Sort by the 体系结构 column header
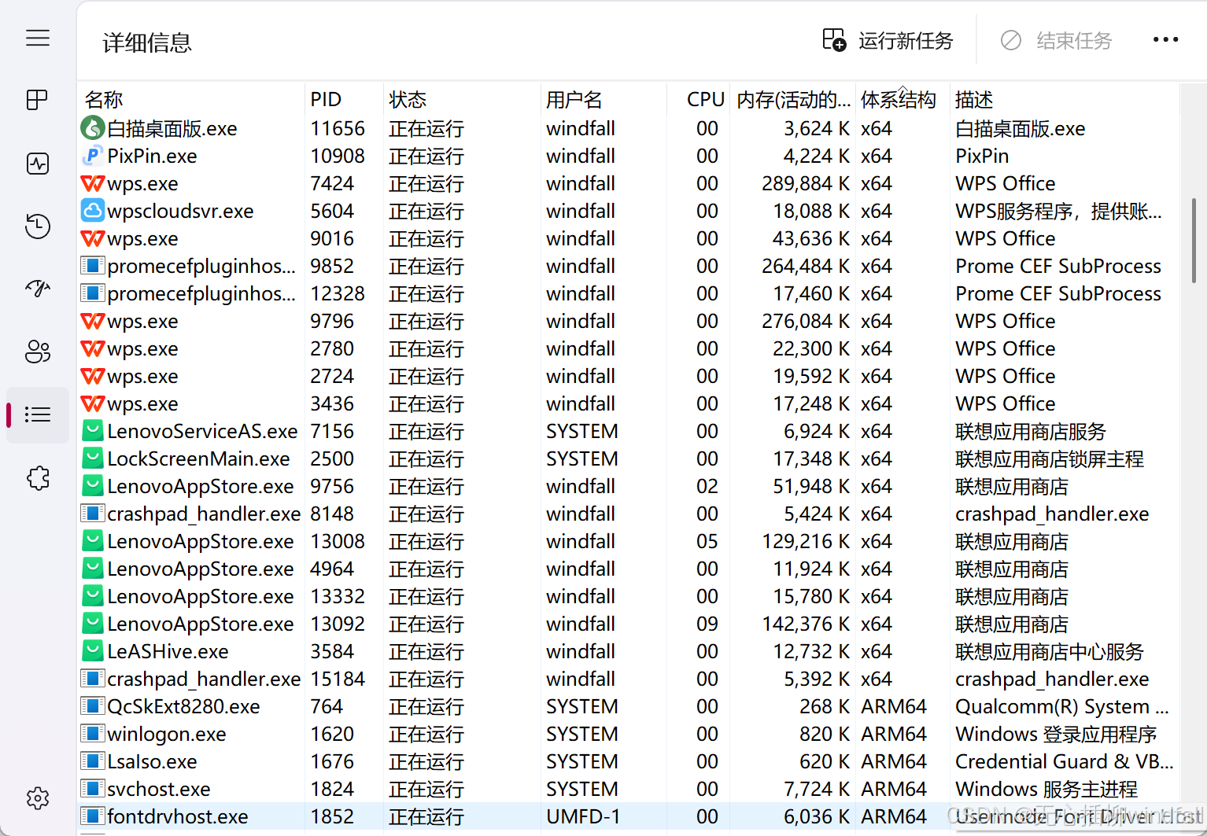 click(x=902, y=100)
